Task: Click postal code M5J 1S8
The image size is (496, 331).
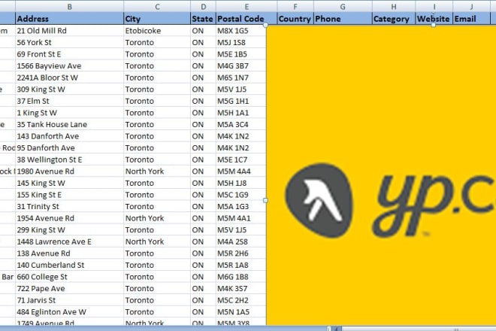Action: (x=240, y=42)
